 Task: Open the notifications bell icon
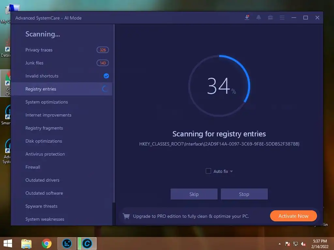click(x=259, y=18)
